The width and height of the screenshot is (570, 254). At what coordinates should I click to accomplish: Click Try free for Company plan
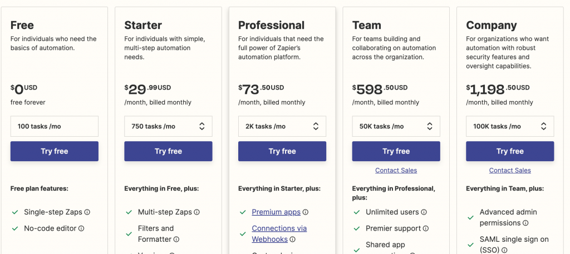[x=510, y=151]
